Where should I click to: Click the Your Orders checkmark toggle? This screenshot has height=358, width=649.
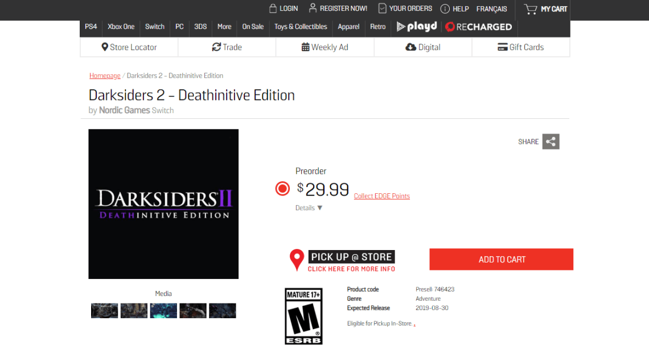coord(381,9)
